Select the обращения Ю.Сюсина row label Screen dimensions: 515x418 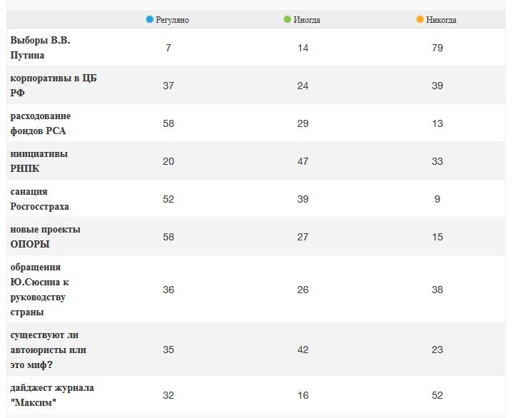pos(40,290)
